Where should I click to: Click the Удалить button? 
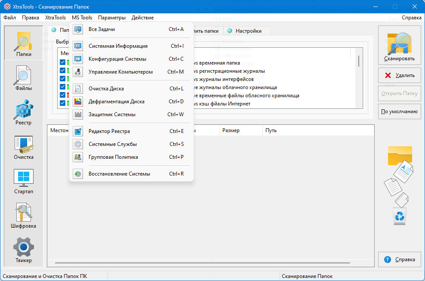pos(400,75)
